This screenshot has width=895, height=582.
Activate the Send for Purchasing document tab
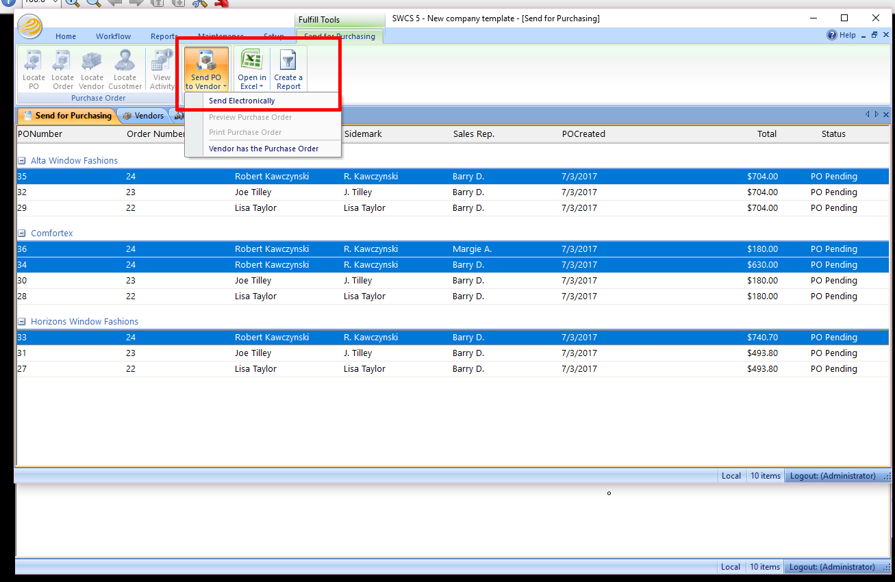coord(66,116)
